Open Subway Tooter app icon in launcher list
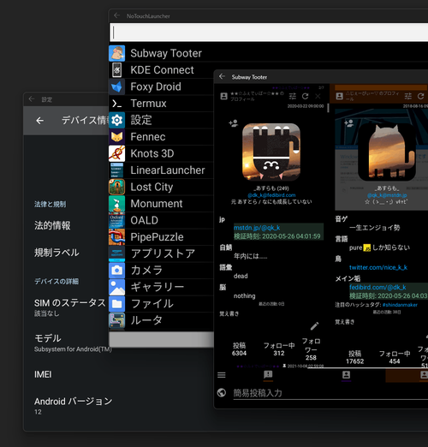 click(116, 53)
